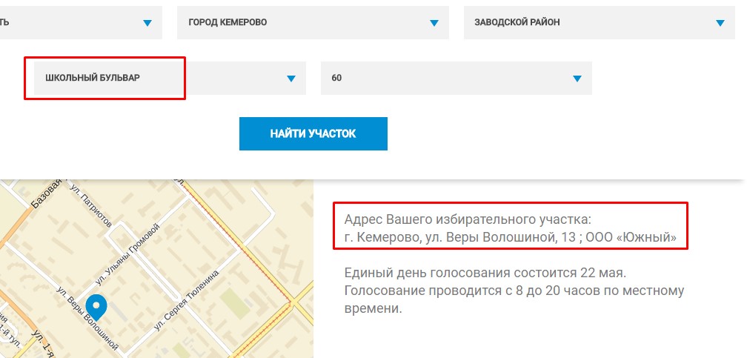Open the ГОРОД КЕМЕРОВО city dropdown
Viewport: 747px width, 358px height.
(x=313, y=22)
